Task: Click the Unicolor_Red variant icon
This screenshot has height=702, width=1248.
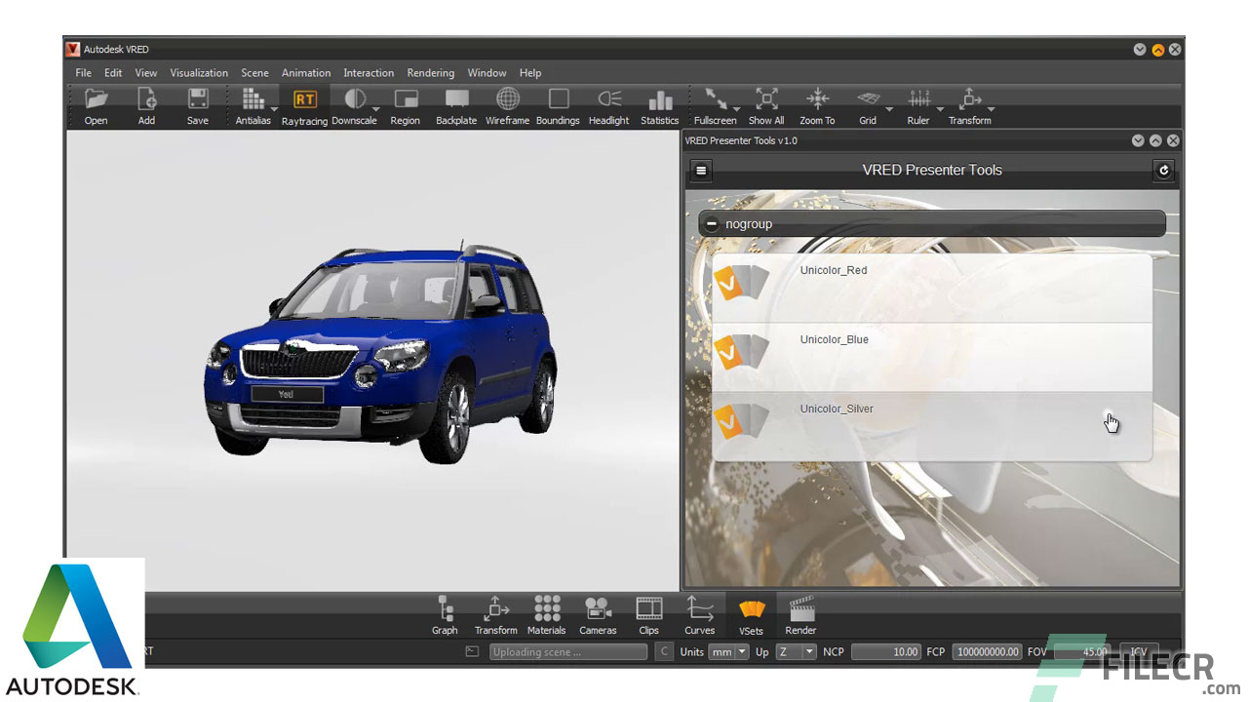Action: point(742,283)
